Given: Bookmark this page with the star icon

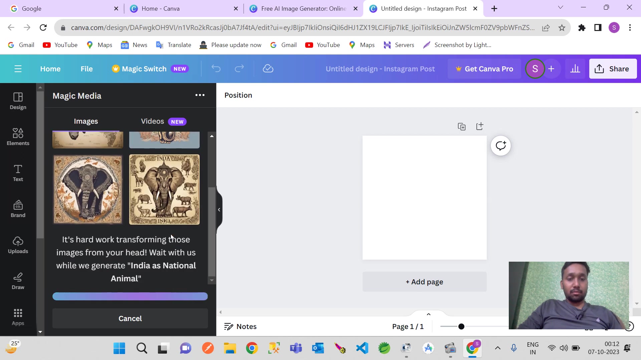Looking at the screenshot, I should coord(562,28).
